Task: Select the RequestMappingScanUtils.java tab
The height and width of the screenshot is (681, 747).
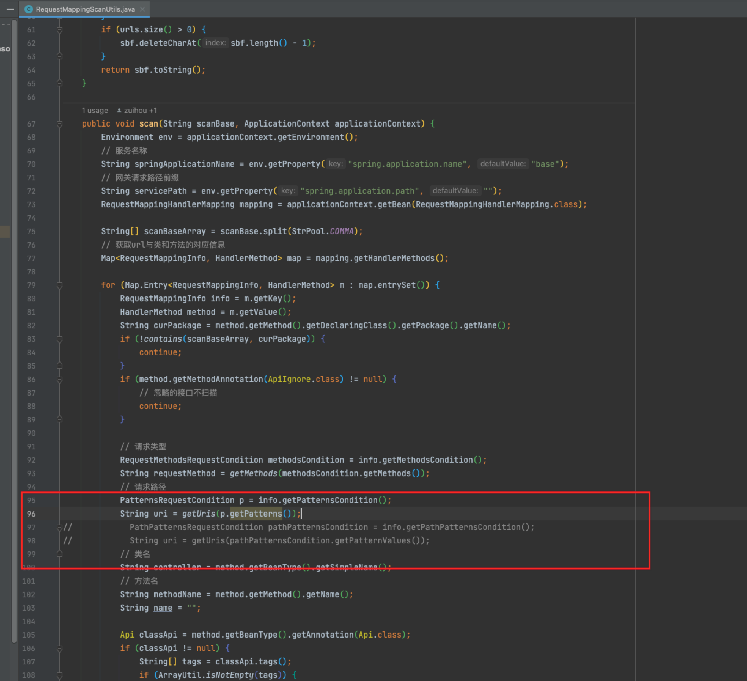Action: 85,9
